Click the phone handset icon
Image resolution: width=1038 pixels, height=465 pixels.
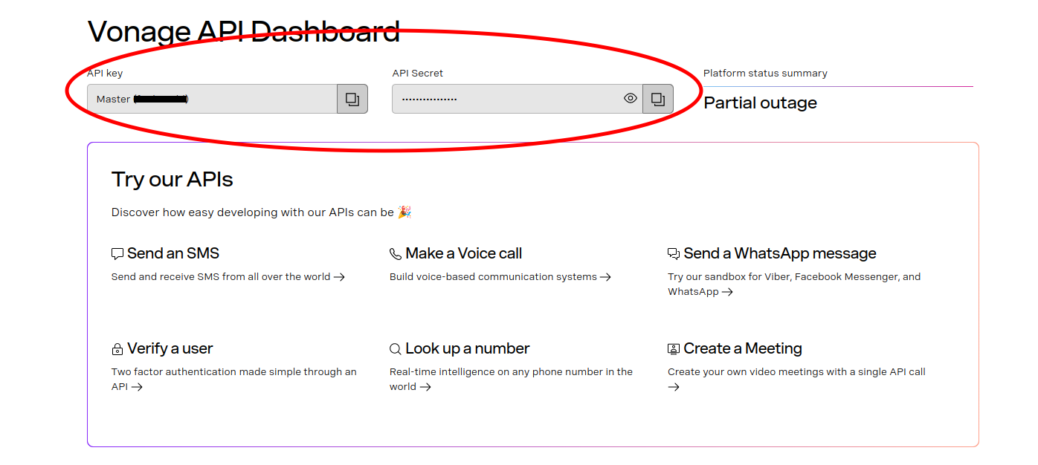396,254
